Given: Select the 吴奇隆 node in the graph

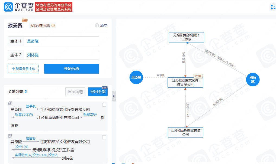Looking at the screenshot, I should pos(136,77).
